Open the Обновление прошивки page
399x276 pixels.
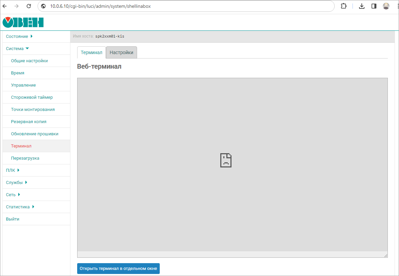[35, 134]
